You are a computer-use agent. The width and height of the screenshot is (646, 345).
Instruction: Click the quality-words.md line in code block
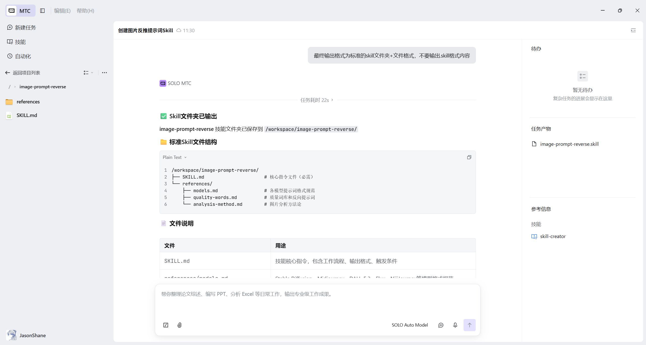pyautogui.click(x=215, y=197)
